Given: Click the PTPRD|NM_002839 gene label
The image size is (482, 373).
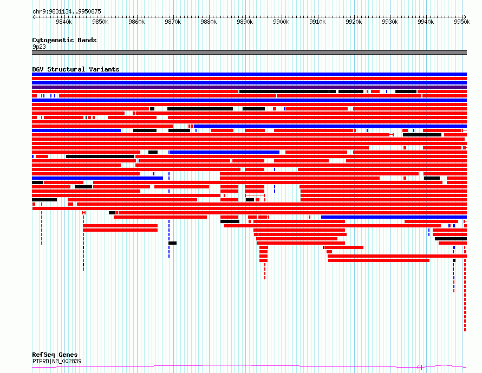Looking at the screenshot, I should pos(57,361).
